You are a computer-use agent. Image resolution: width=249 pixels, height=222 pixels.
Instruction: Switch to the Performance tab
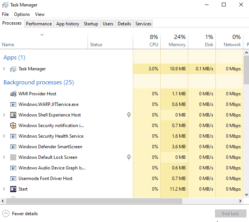pos(39,24)
